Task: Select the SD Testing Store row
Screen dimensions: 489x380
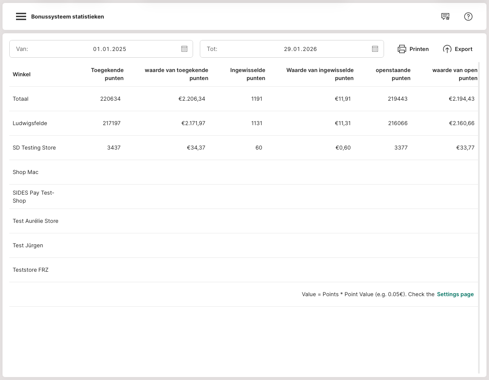Action: pos(34,148)
